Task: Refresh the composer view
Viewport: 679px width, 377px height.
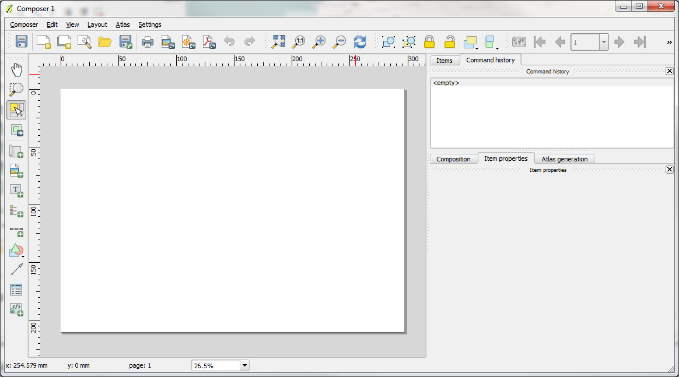Action: [x=360, y=42]
